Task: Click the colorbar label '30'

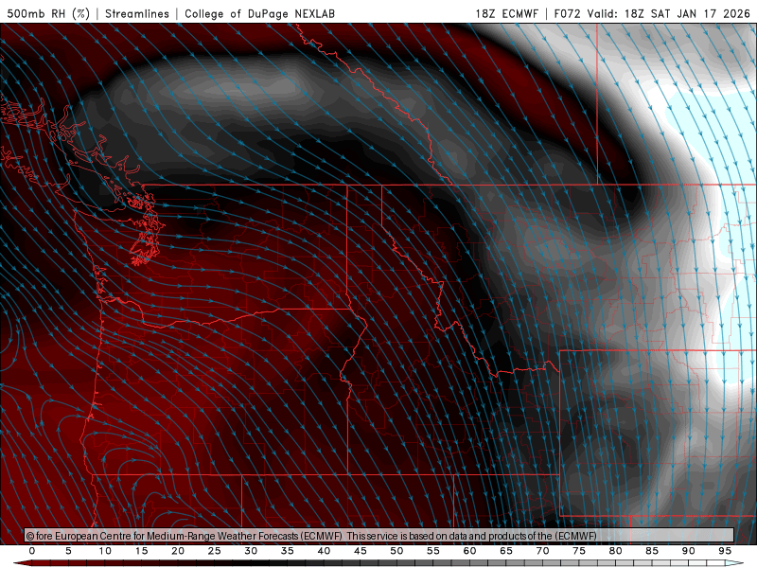Action: tap(251, 551)
